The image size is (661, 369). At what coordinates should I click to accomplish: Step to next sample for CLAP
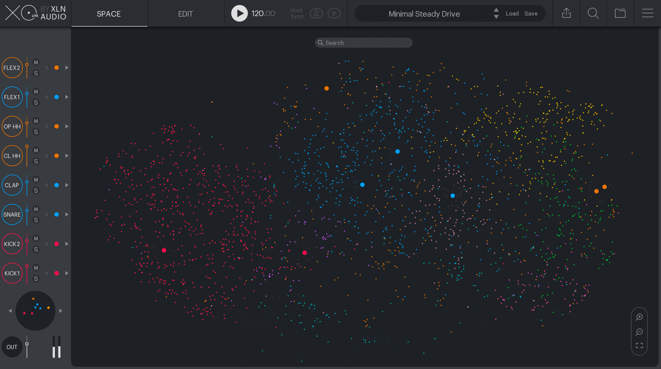(x=67, y=185)
